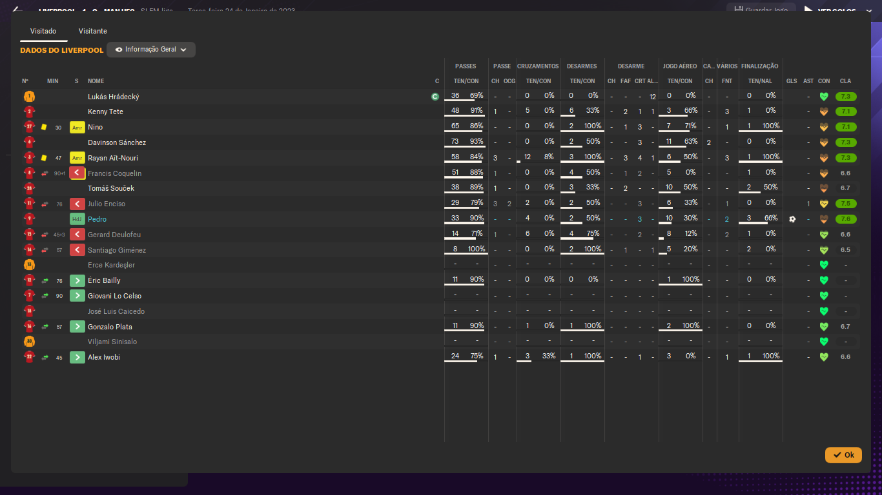Open Gonzalo Plata's player name

click(110, 327)
